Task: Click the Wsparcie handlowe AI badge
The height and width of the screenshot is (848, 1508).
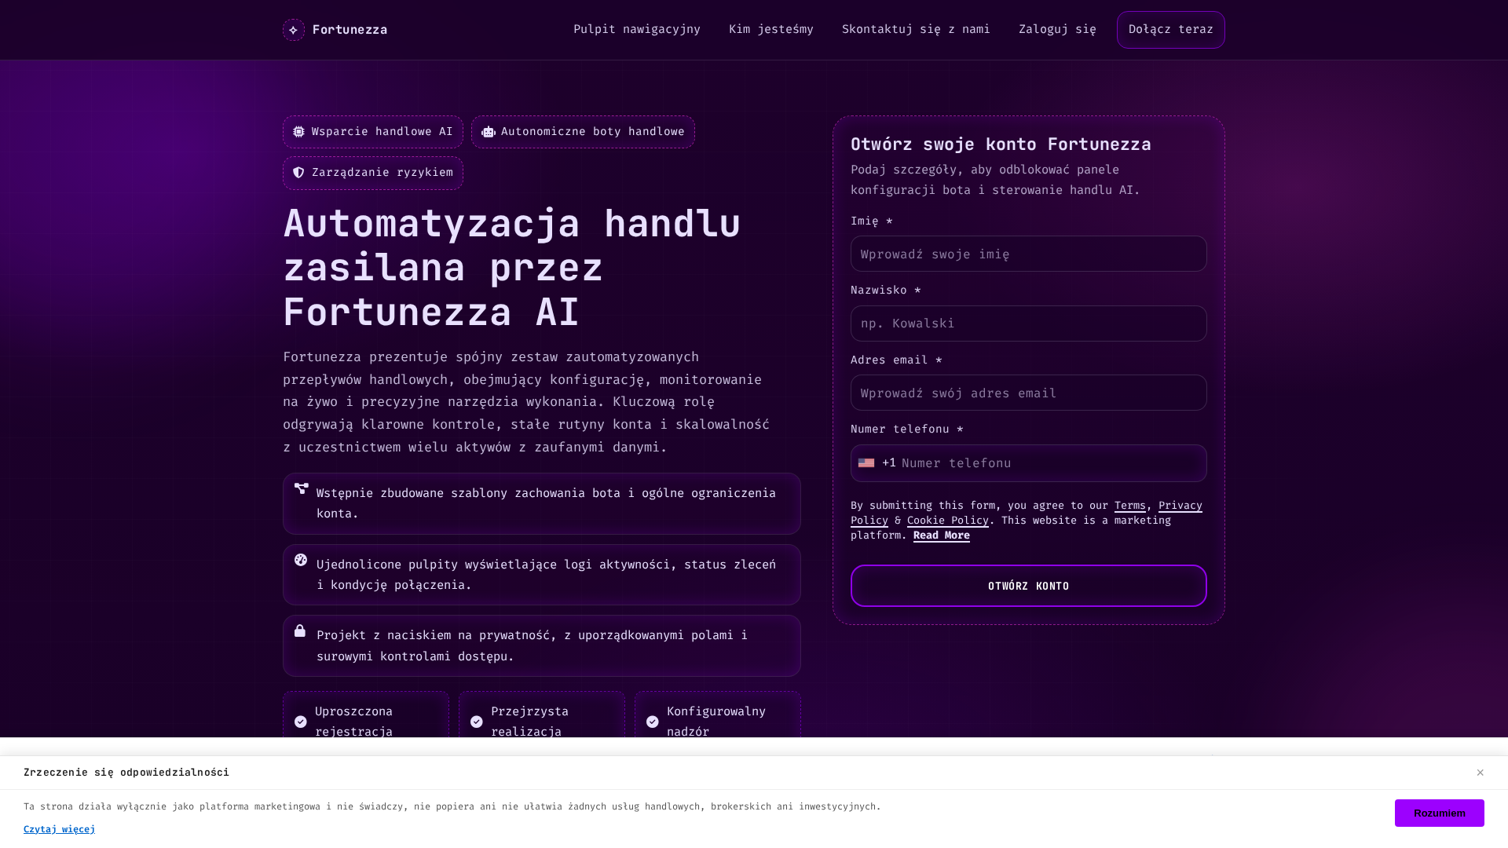Action: click(x=373, y=132)
